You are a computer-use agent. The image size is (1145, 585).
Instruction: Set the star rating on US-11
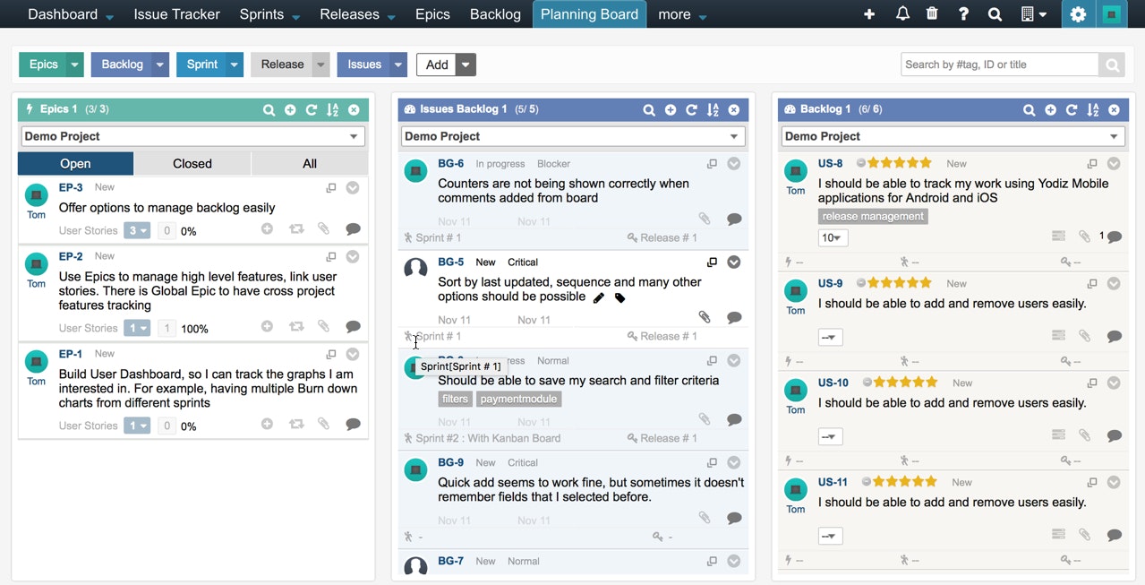coord(905,482)
